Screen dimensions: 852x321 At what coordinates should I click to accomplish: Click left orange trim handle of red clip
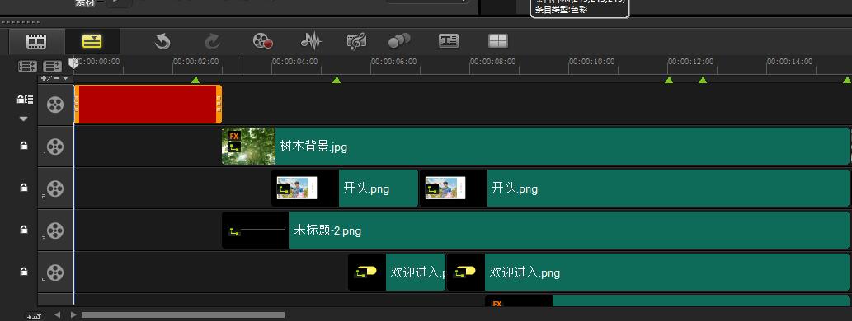[77, 104]
